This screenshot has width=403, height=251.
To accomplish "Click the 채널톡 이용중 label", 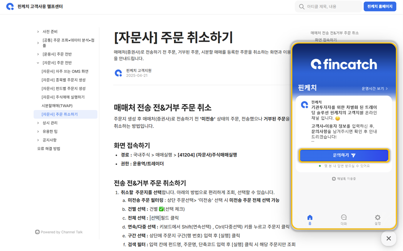I will tap(344, 179).
